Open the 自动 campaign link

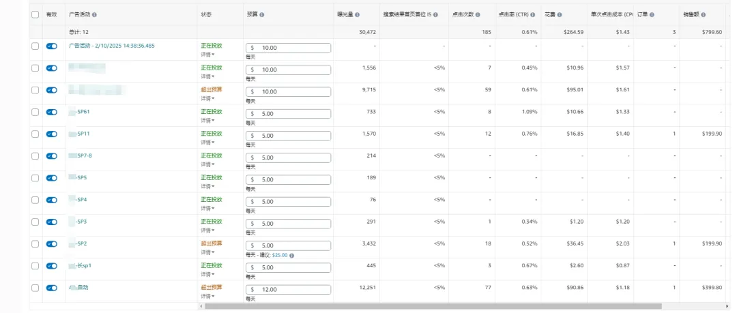[78, 287]
